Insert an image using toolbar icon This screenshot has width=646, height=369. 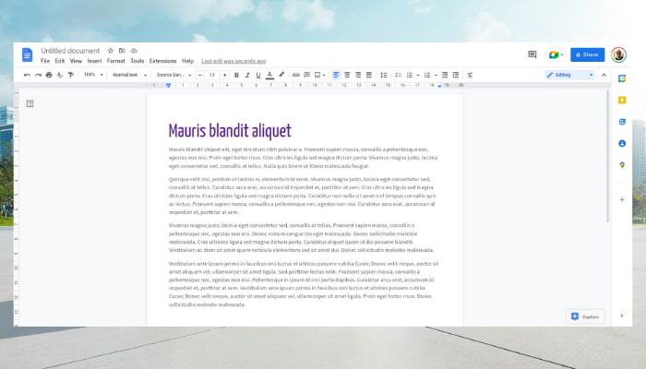pos(317,75)
